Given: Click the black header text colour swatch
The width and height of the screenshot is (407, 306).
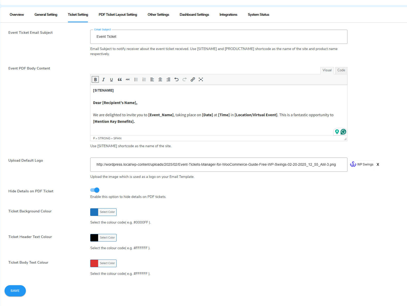Looking at the screenshot, I should [94, 238].
